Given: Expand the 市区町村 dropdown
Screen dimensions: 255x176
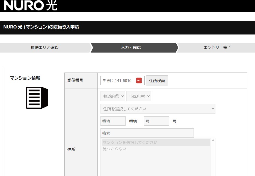Looking at the screenshot, I should (139, 96).
